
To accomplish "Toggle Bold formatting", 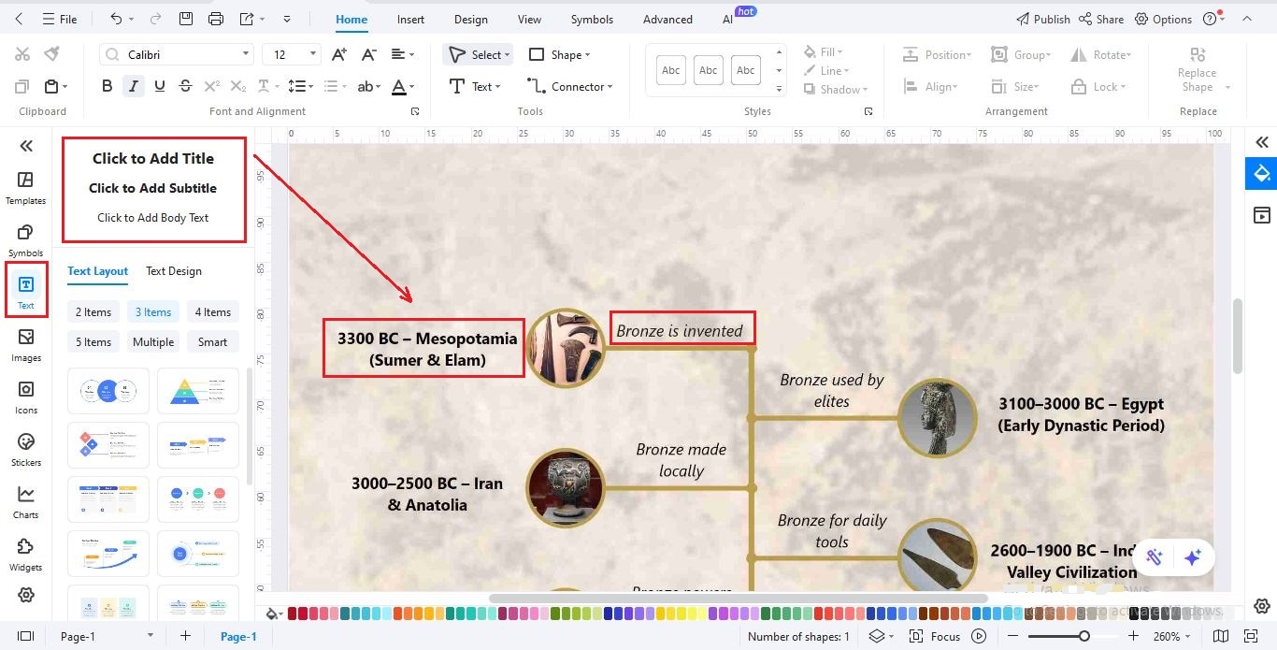I will pos(107,86).
